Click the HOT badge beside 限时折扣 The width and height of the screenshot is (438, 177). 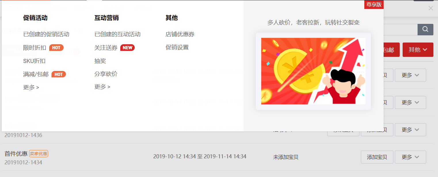(56, 48)
